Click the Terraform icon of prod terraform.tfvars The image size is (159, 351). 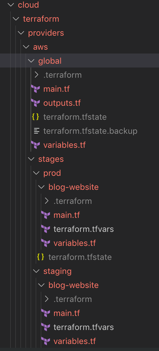(x=45, y=229)
